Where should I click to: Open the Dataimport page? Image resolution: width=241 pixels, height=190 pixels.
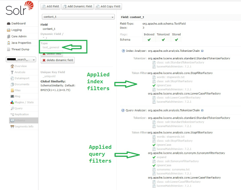[x=22, y=78]
